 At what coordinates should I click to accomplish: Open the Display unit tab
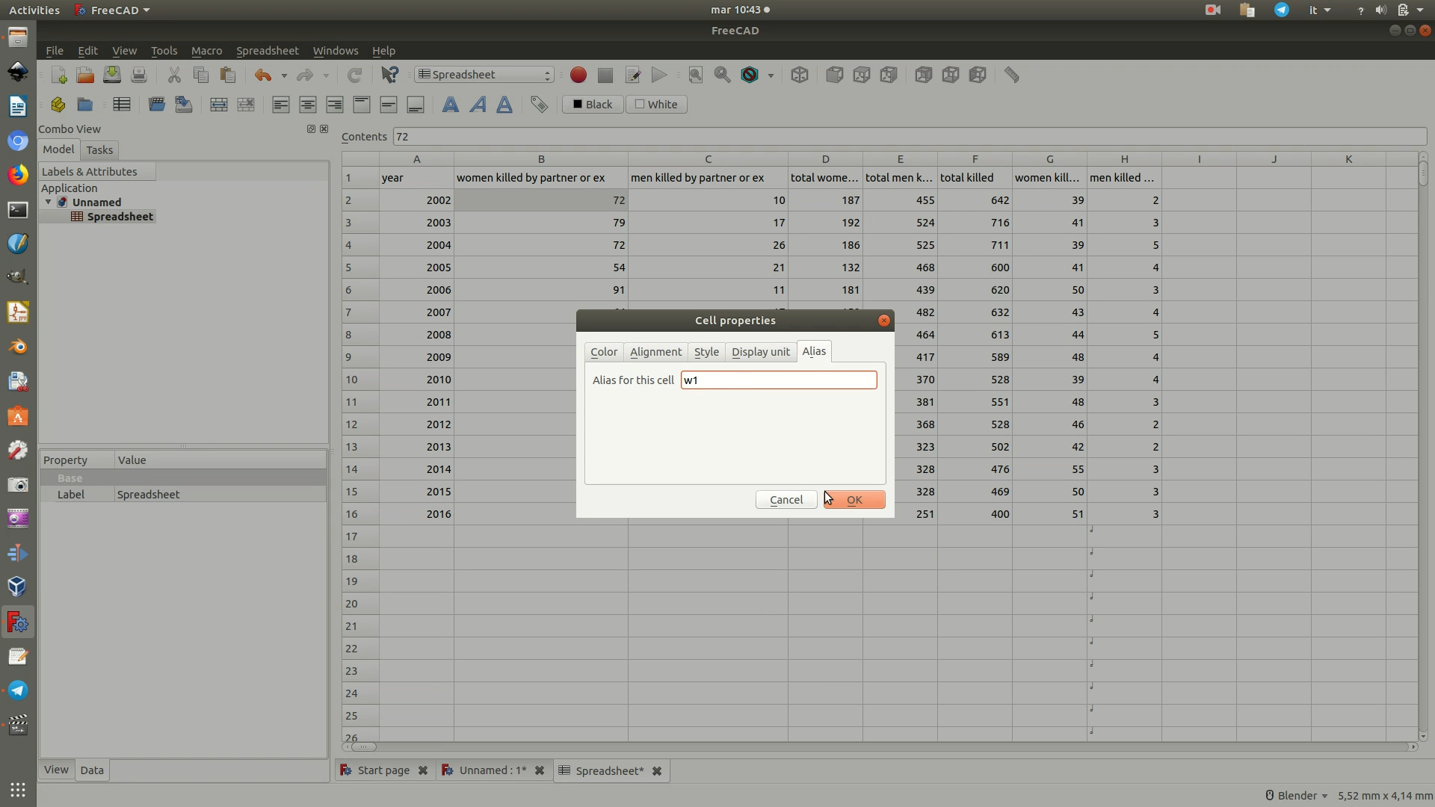760,352
